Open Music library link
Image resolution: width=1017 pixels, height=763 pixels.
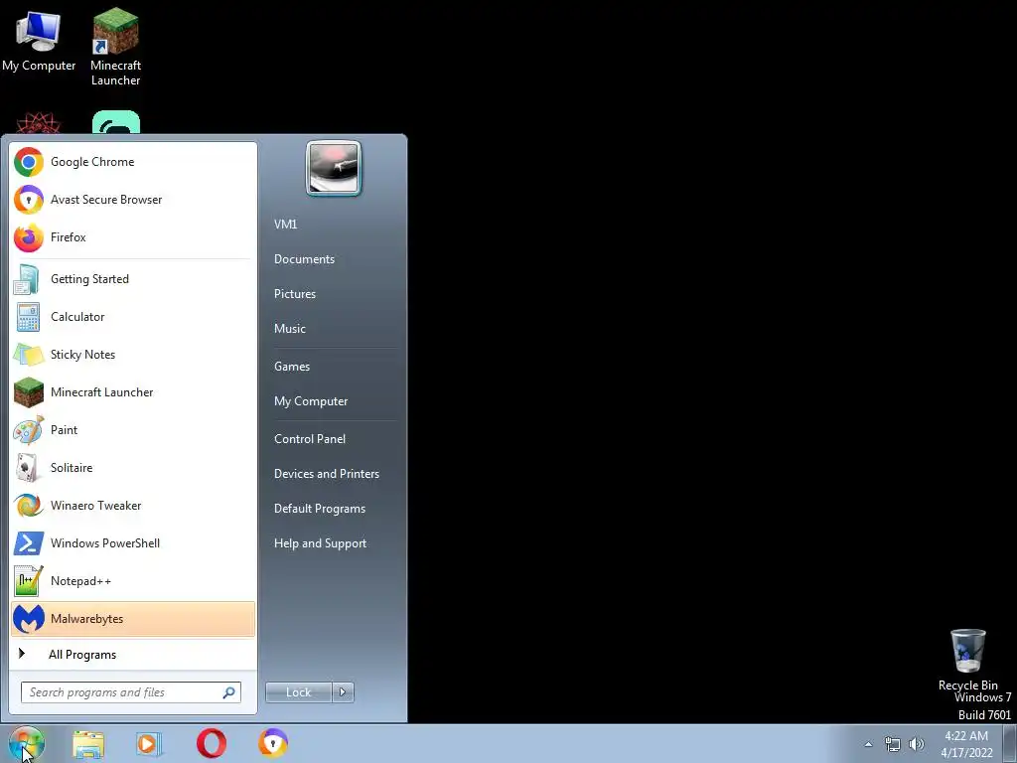pyautogui.click(x=335, y=328)
